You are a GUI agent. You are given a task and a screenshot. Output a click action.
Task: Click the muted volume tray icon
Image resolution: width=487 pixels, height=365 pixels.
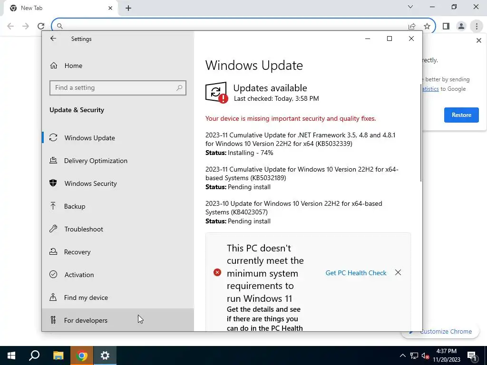click(x=426, y=355)
